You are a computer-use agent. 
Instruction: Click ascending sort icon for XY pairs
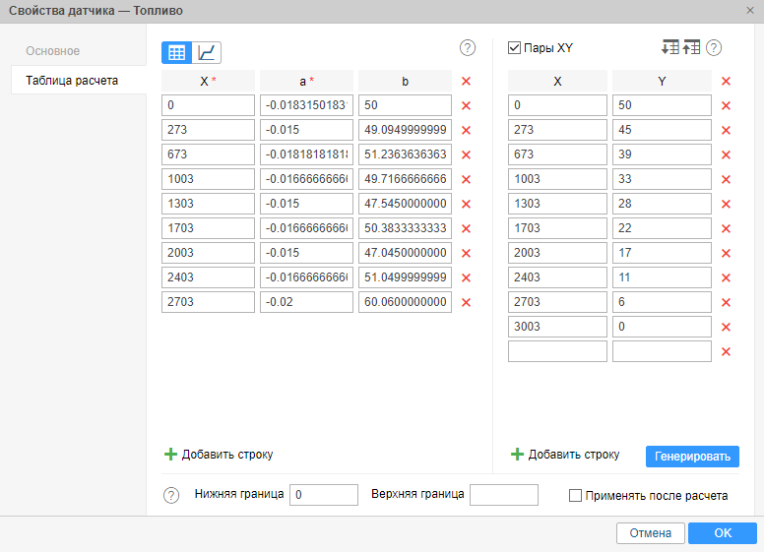coord(691,47)
